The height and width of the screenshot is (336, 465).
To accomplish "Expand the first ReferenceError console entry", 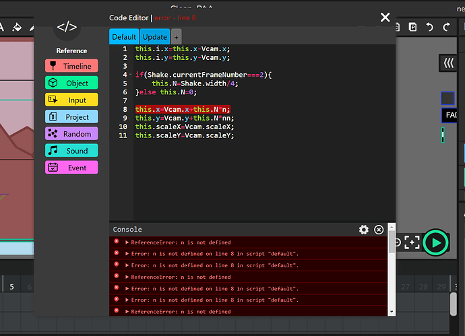I will point(127,242).
